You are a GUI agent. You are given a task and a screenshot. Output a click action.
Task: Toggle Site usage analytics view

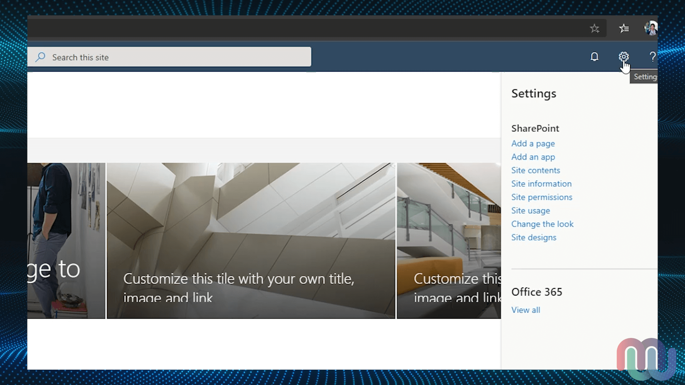pyautogui.click(x=530, y=210)
